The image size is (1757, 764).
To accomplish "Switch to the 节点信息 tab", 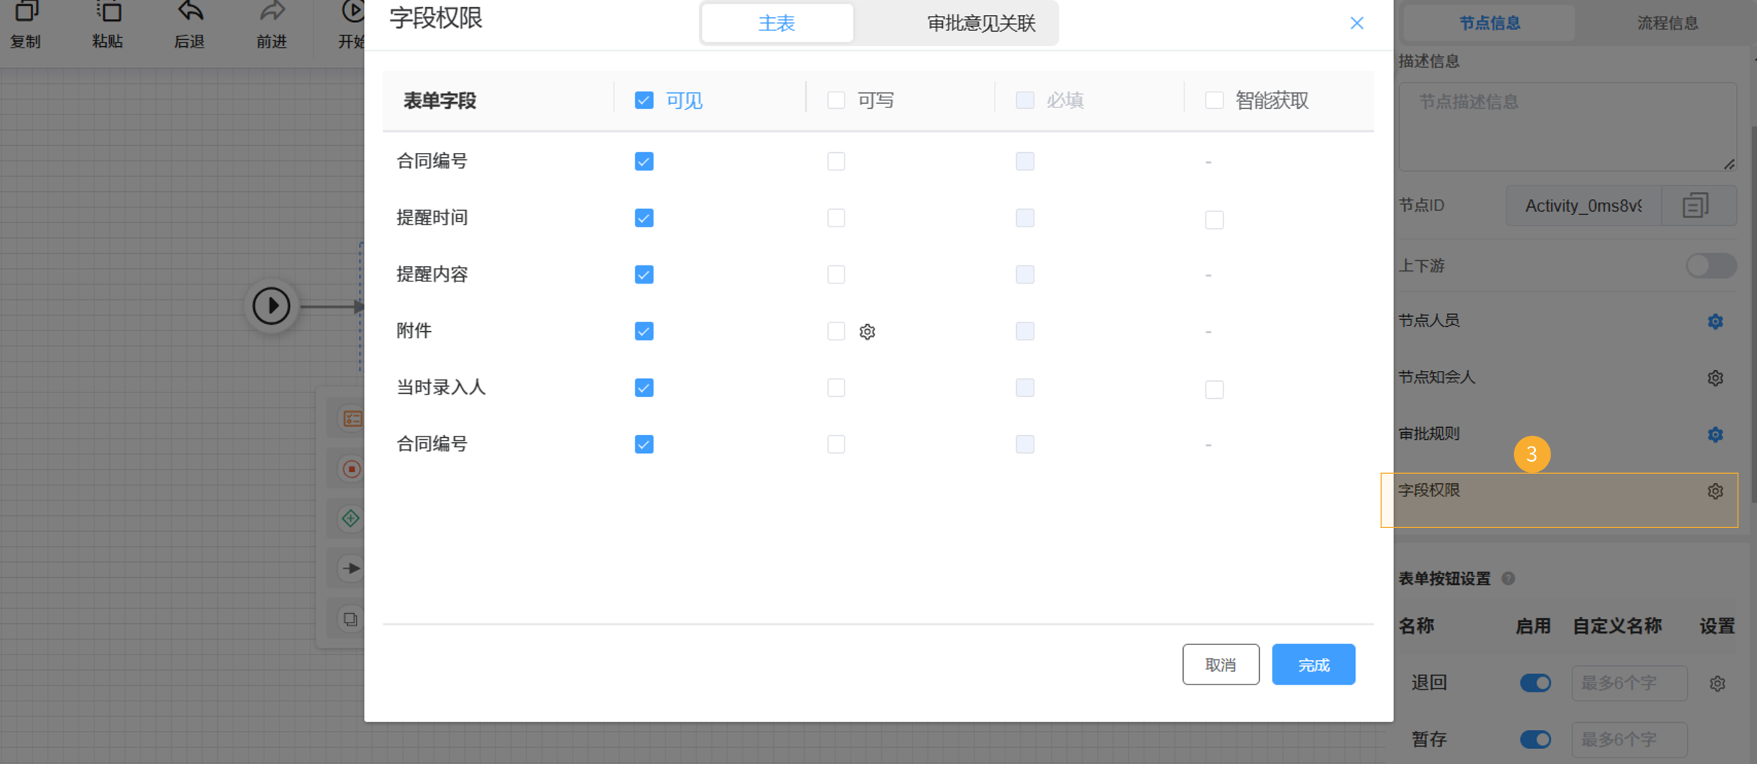I will pos(1489,23).
